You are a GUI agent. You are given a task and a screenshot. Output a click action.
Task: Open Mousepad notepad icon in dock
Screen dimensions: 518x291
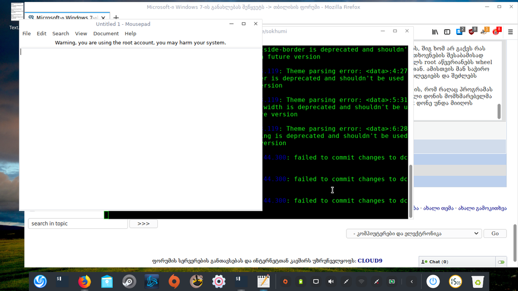coord(263,281)
